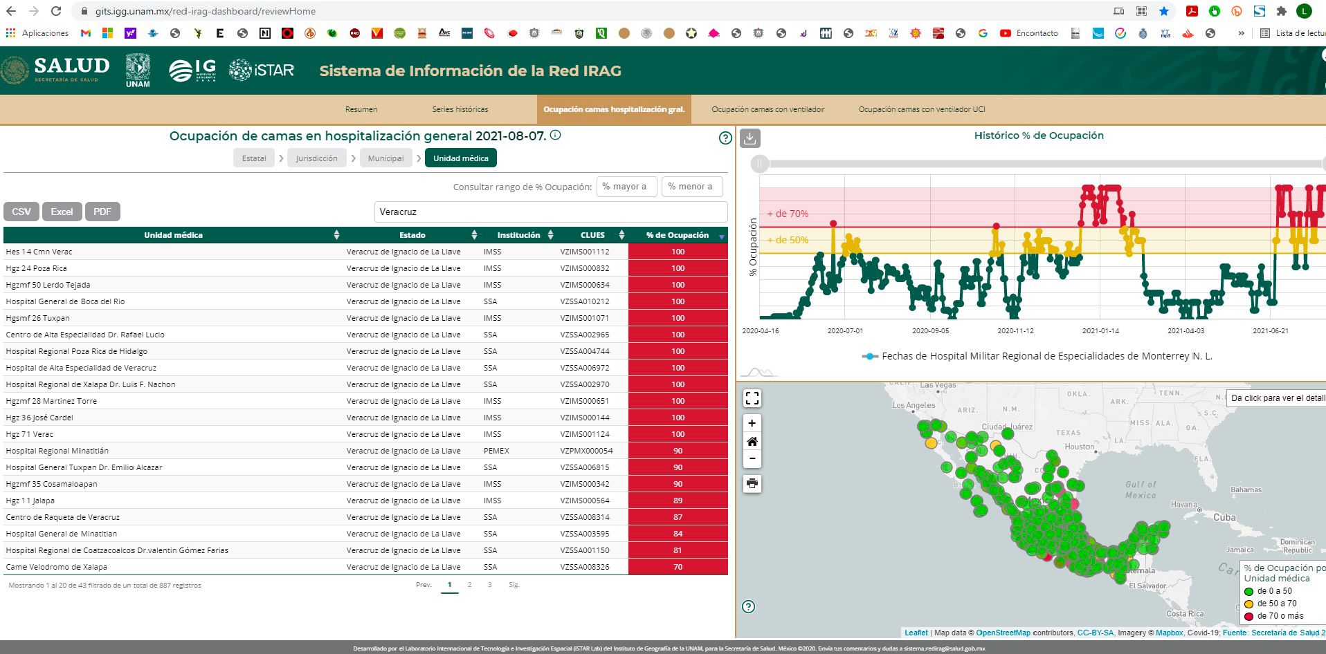The height and width of the screenshot is (654, 1326).
Task: Print the map
Action: [x=752, y=483]
